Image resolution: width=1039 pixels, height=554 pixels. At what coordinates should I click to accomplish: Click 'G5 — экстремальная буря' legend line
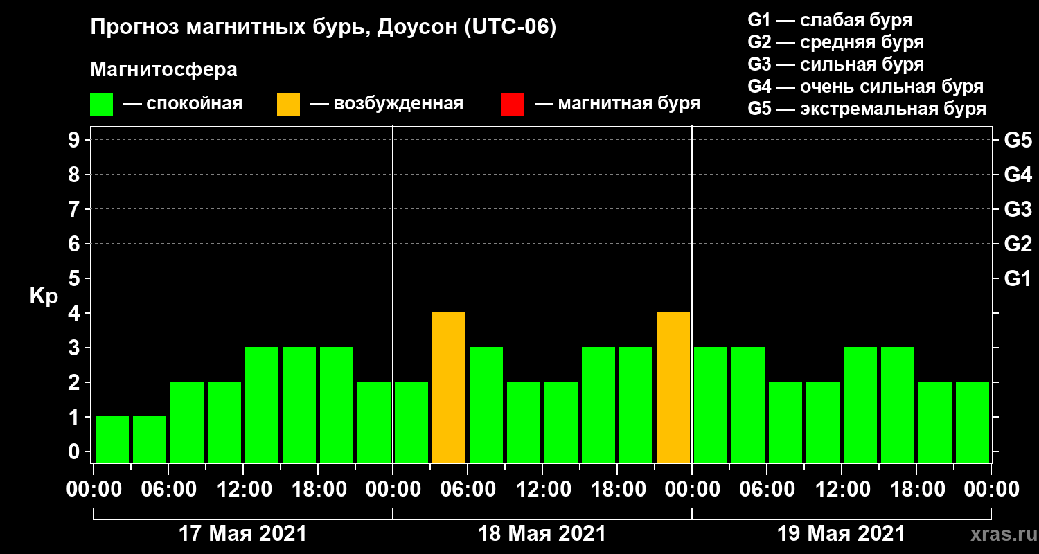(x=867, y=109)
